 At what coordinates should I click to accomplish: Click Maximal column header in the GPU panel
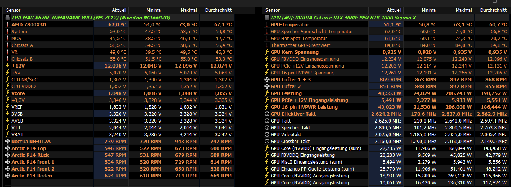click(x=456, y=10)
